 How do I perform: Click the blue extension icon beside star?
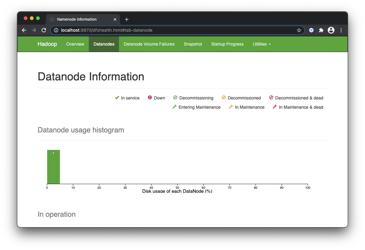[x=311, y=30]
